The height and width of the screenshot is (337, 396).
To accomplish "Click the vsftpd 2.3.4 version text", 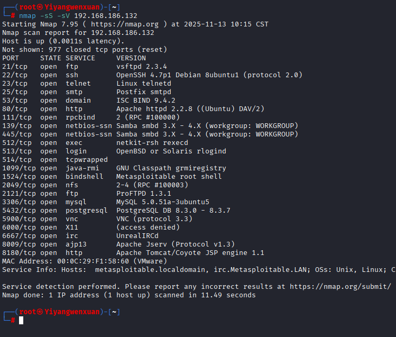I will click(141, 67).
